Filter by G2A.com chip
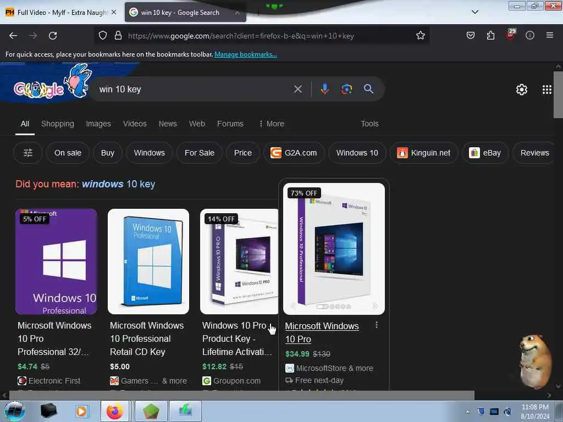Image resolution: width=563 pixels, height=422 pixels. pos(294,153)
